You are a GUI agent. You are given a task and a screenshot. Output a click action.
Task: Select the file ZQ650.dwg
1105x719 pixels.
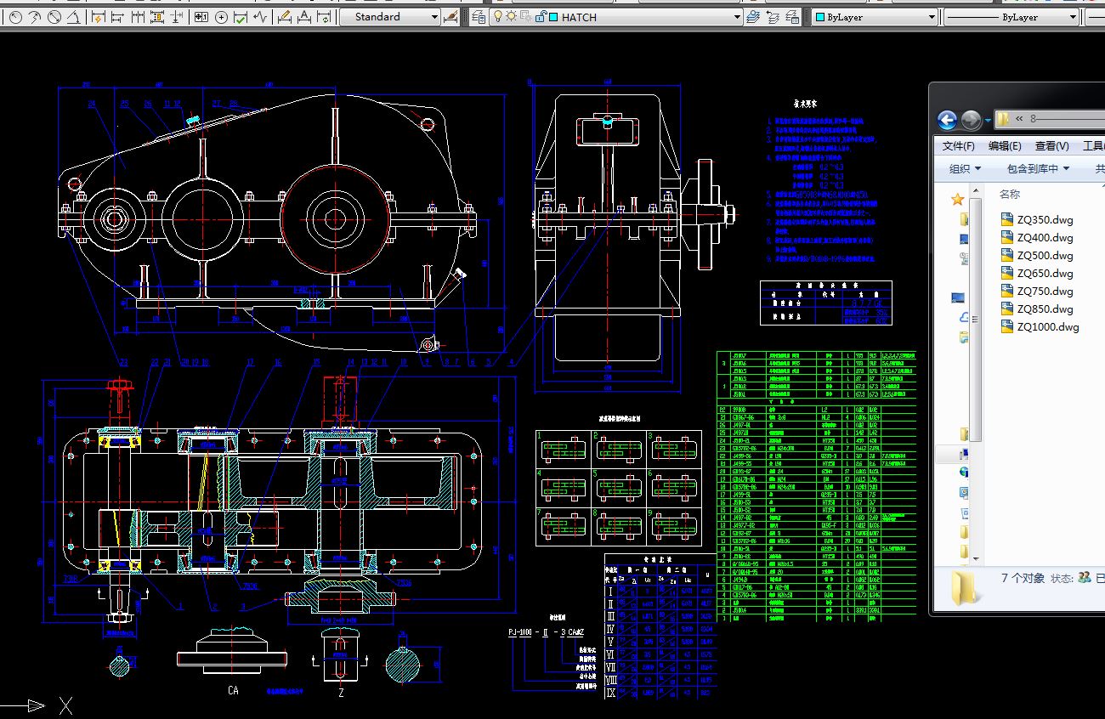pyautogui.click(x=1037, y=274)
